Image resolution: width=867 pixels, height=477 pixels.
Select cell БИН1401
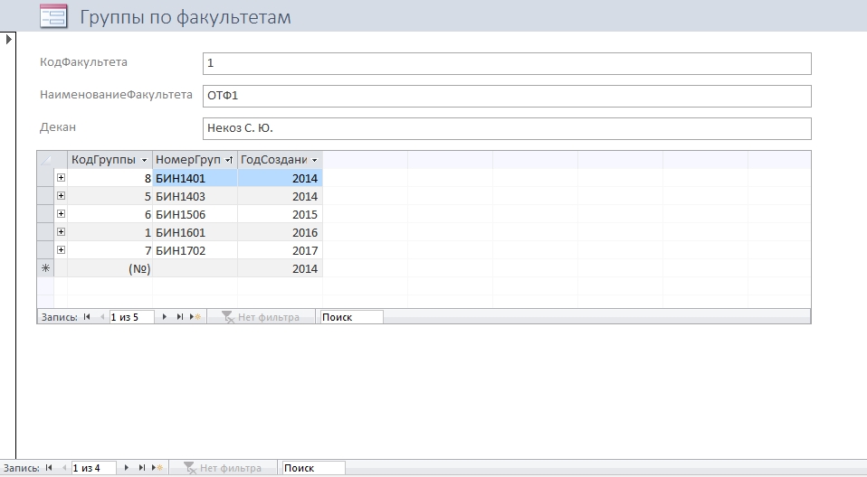[x=195, y=178]
